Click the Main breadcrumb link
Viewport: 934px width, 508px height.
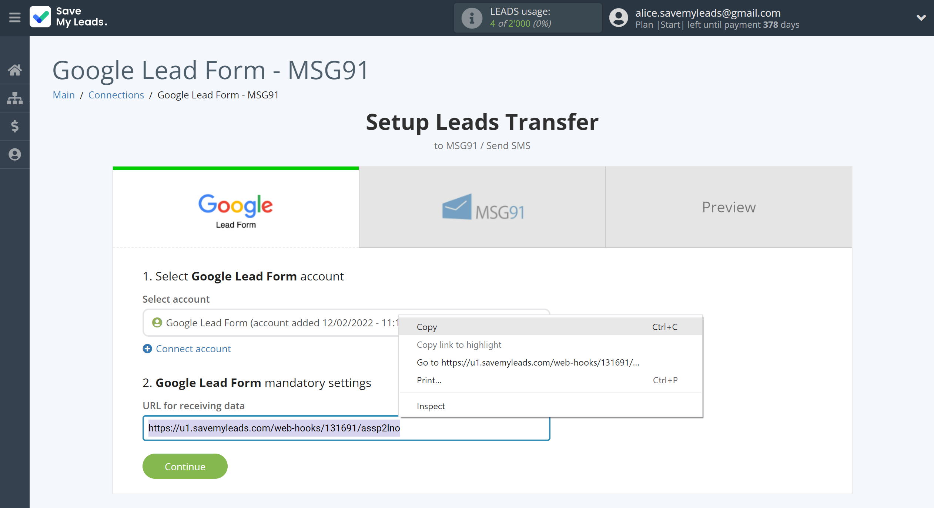[63, 94]
